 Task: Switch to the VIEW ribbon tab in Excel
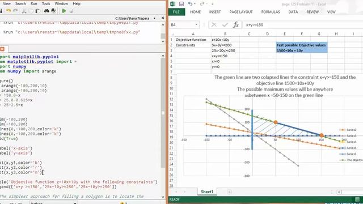(331, 12)
